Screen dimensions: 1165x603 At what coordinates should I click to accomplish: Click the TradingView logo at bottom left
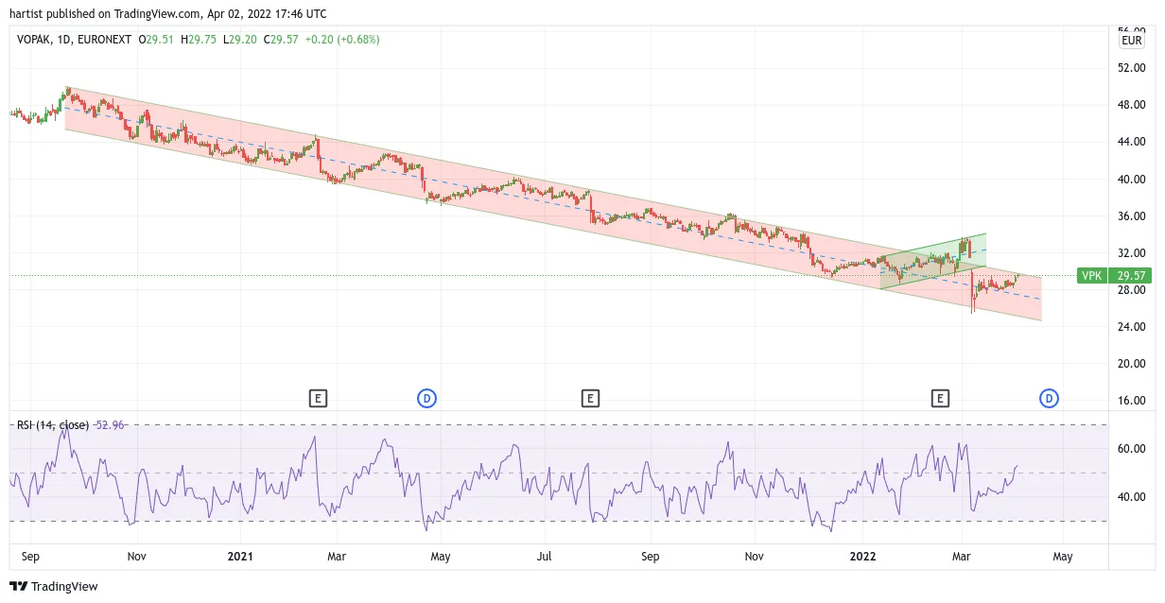pos(54,587)
